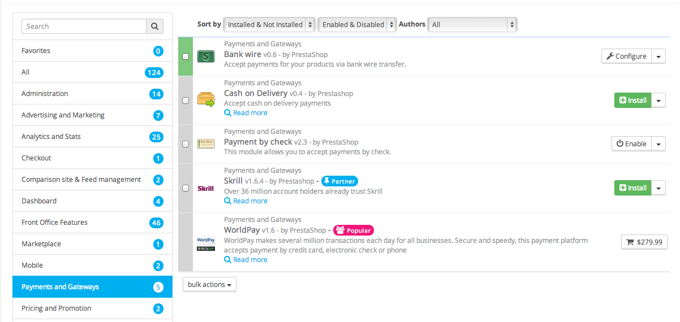Expand the arrow next to Enable
680x322 pixels.
pyautogui.click(x=659, y=144)
